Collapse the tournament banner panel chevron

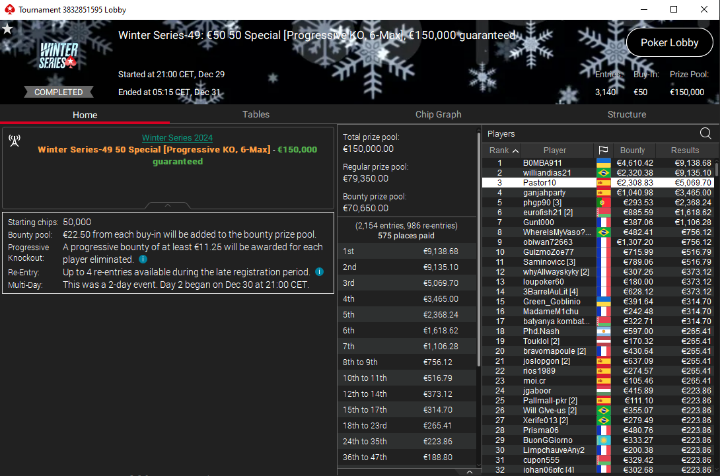coord(168,205)
